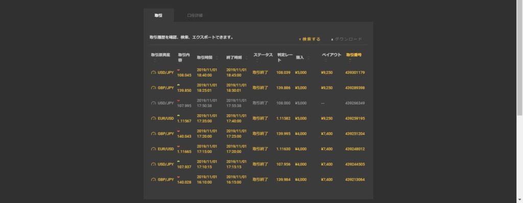
Task: Click the 1.11582 rate value
Action: pyautogui.click(x=283, y=119)
